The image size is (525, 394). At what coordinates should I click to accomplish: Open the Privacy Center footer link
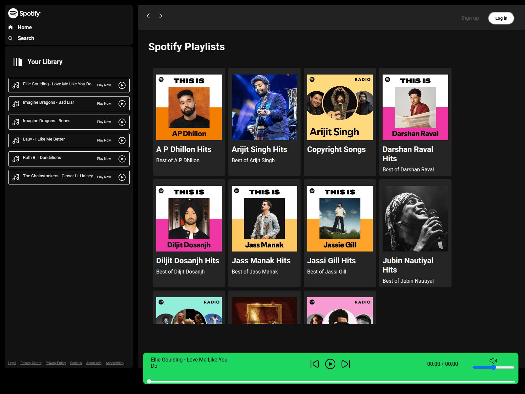(31, 363)
